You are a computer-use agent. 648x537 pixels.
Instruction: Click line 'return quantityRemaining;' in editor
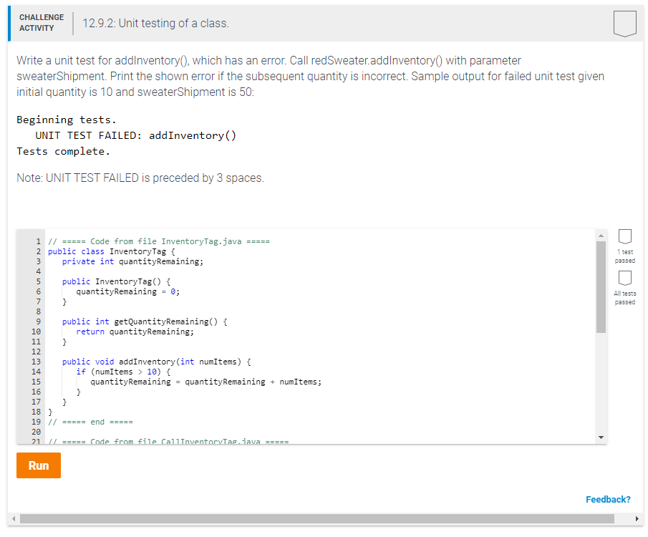pos(135,332)
